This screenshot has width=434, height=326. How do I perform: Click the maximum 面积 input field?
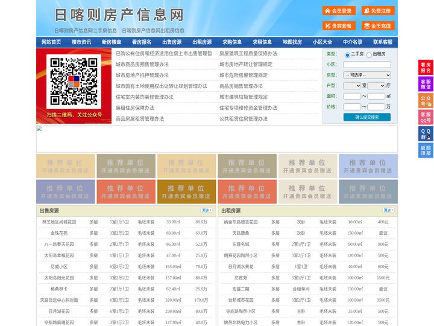376,96
